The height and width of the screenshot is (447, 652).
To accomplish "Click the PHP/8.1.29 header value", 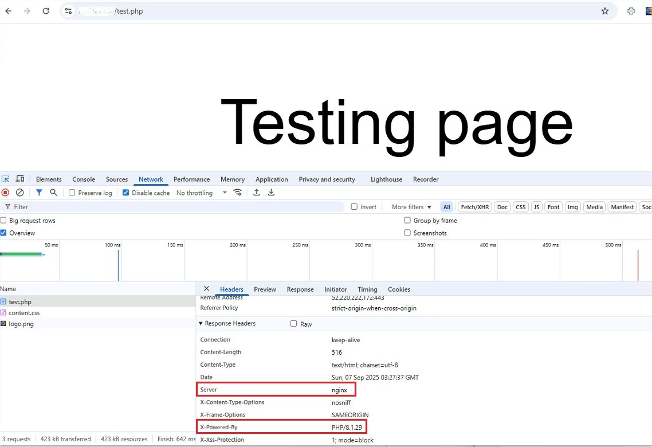I will pos(347,427).
